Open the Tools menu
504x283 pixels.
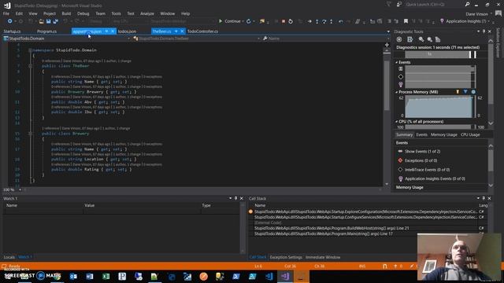click(116, 13)
